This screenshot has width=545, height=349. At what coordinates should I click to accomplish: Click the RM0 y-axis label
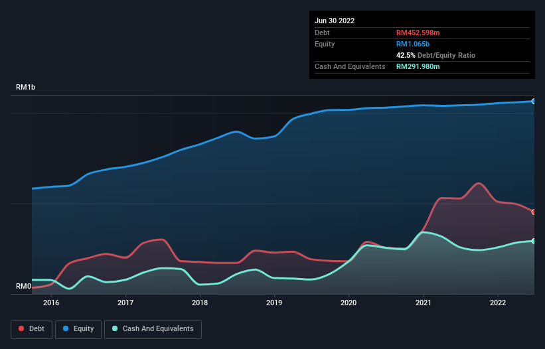point(24,286)
